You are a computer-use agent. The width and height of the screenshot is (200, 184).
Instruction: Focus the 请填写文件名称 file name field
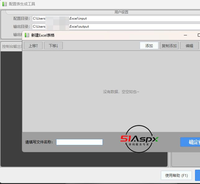coord(80,142)
